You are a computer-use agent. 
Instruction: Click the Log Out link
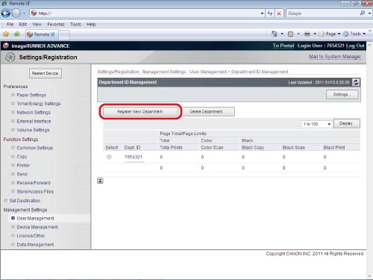pyautogui.click(x=355, y=46)
